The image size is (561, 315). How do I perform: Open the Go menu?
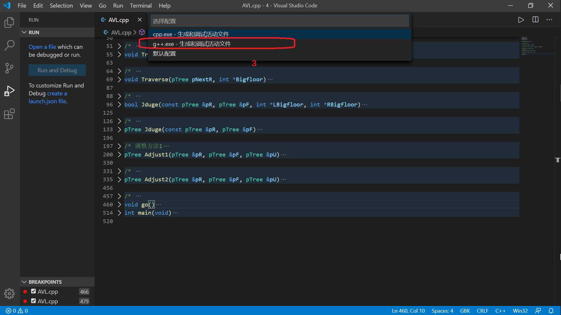pos(102,6)
